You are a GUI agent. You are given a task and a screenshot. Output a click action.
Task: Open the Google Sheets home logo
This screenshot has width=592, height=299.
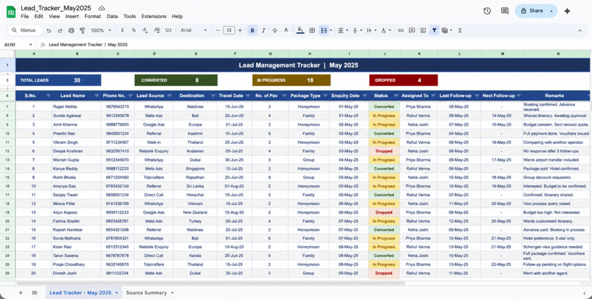click(11, 12)
